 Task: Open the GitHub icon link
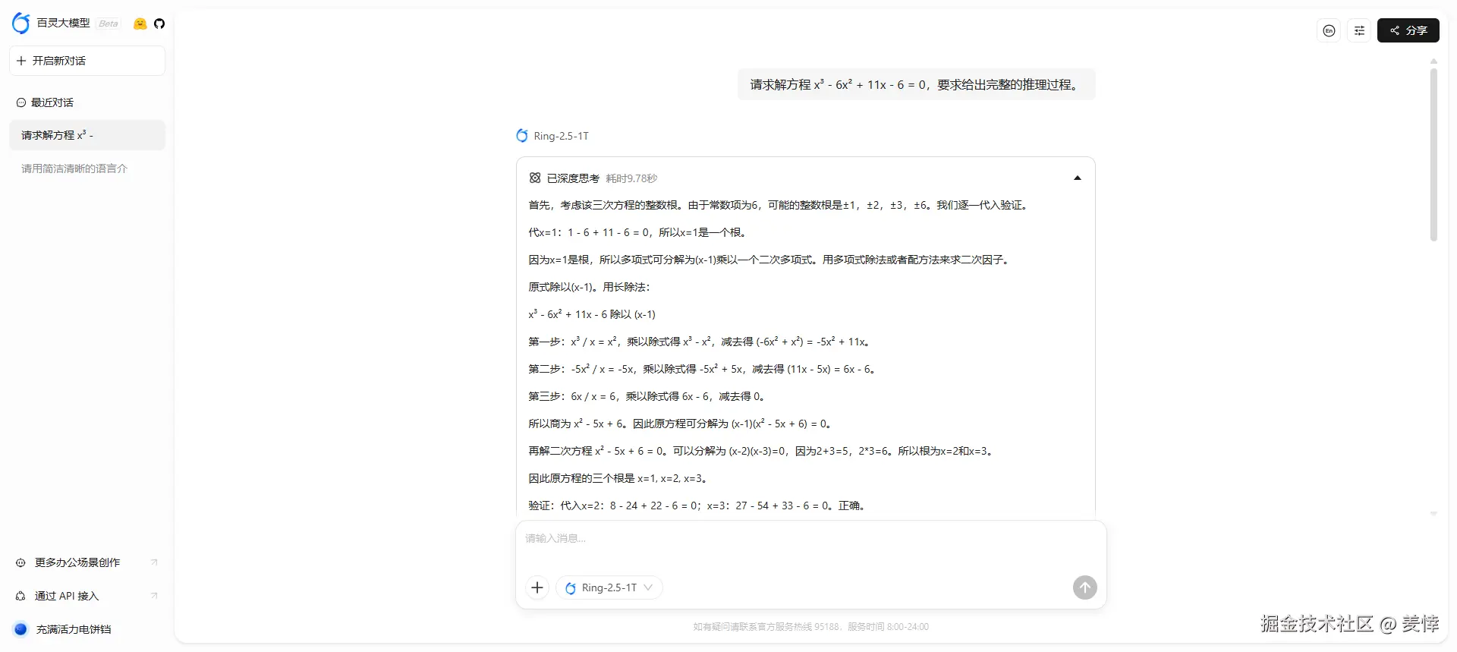pyautogui.click(x=159, y=24)
